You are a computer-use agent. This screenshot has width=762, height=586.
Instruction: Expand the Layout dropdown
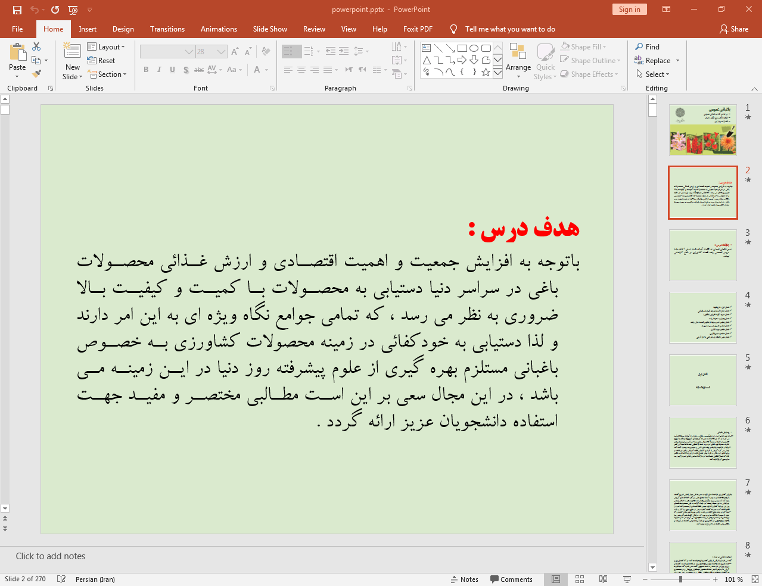tap(106, 46)
